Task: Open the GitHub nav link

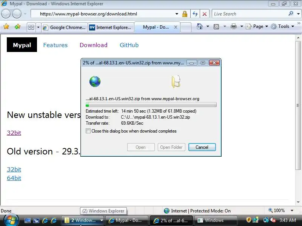Action: click(129, 45)
